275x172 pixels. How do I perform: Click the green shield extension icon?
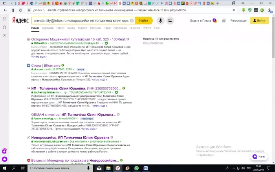250,10
